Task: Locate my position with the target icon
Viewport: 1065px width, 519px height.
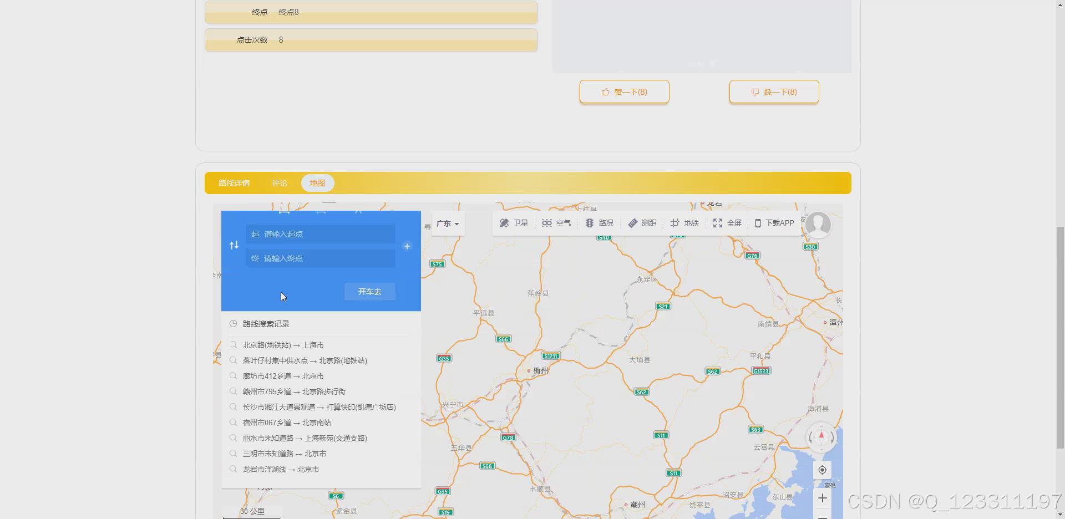Action: pyautogui.click(x=822, y=470)
